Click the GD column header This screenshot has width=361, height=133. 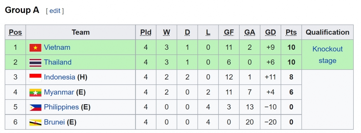(x=270, y=32)
